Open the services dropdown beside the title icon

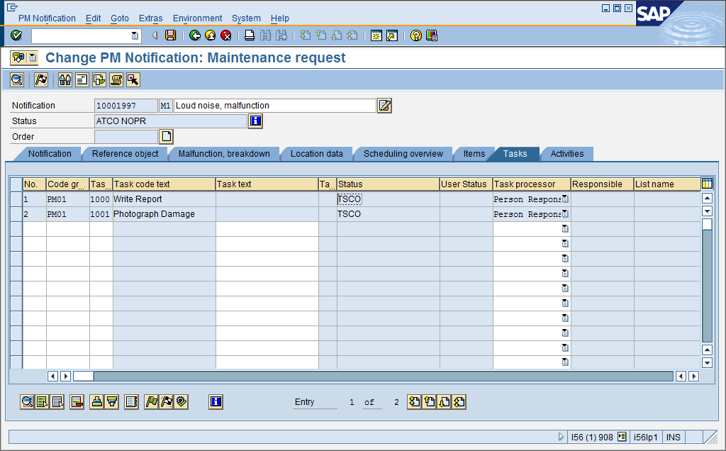pyautogui.click(x=33, y=58)
